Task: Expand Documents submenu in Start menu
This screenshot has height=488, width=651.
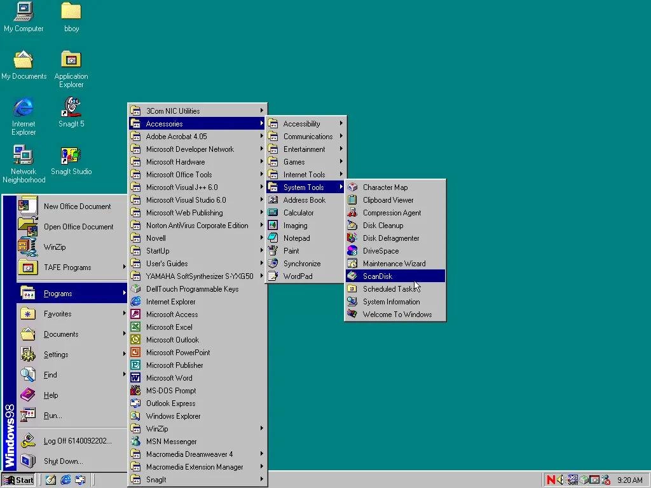Action: [72, 334]
